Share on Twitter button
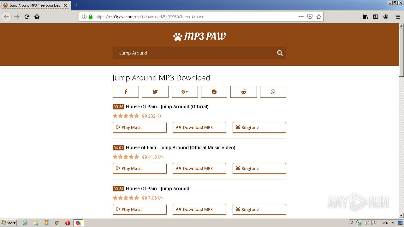 [x=155, y=92]
